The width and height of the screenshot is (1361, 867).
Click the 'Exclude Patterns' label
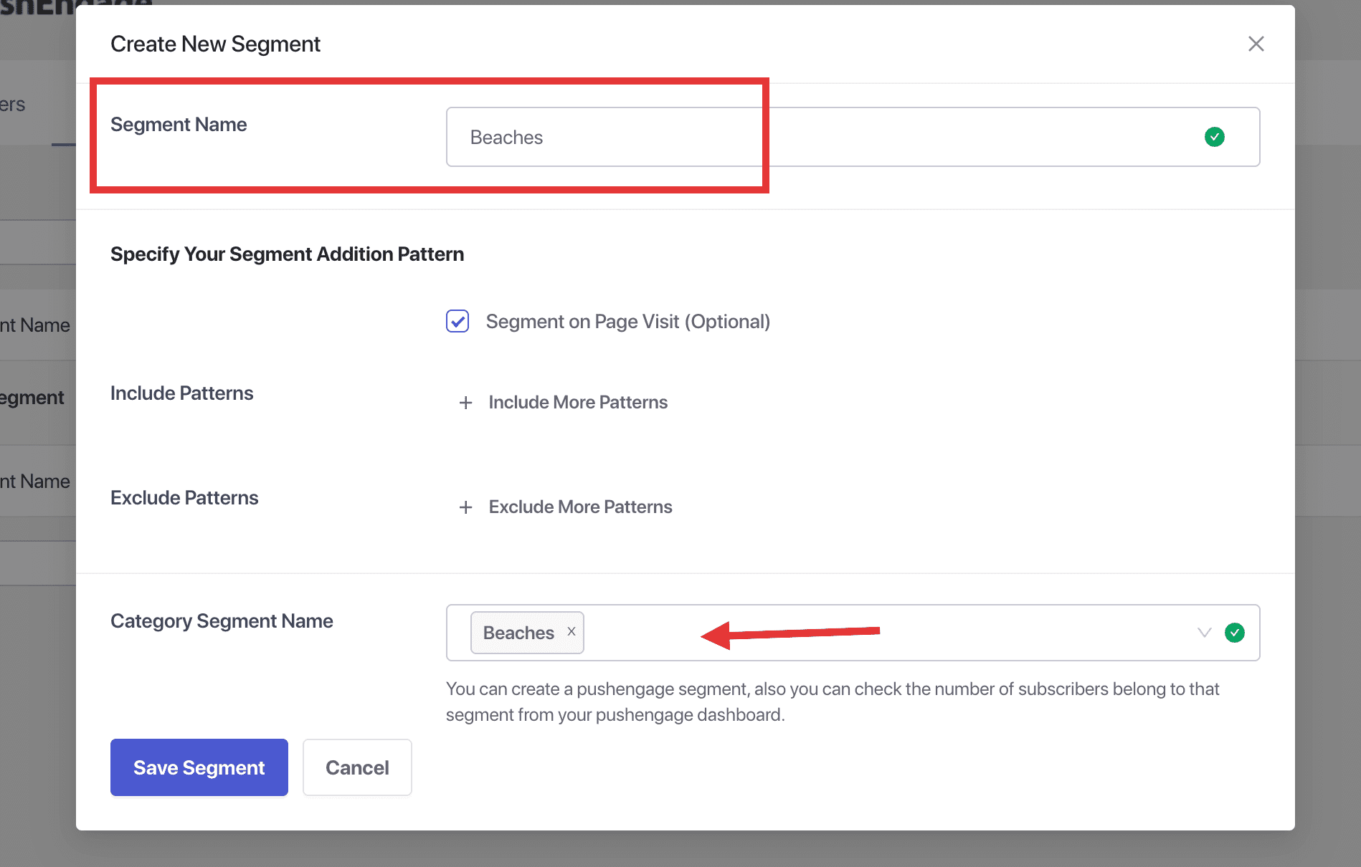184,498
